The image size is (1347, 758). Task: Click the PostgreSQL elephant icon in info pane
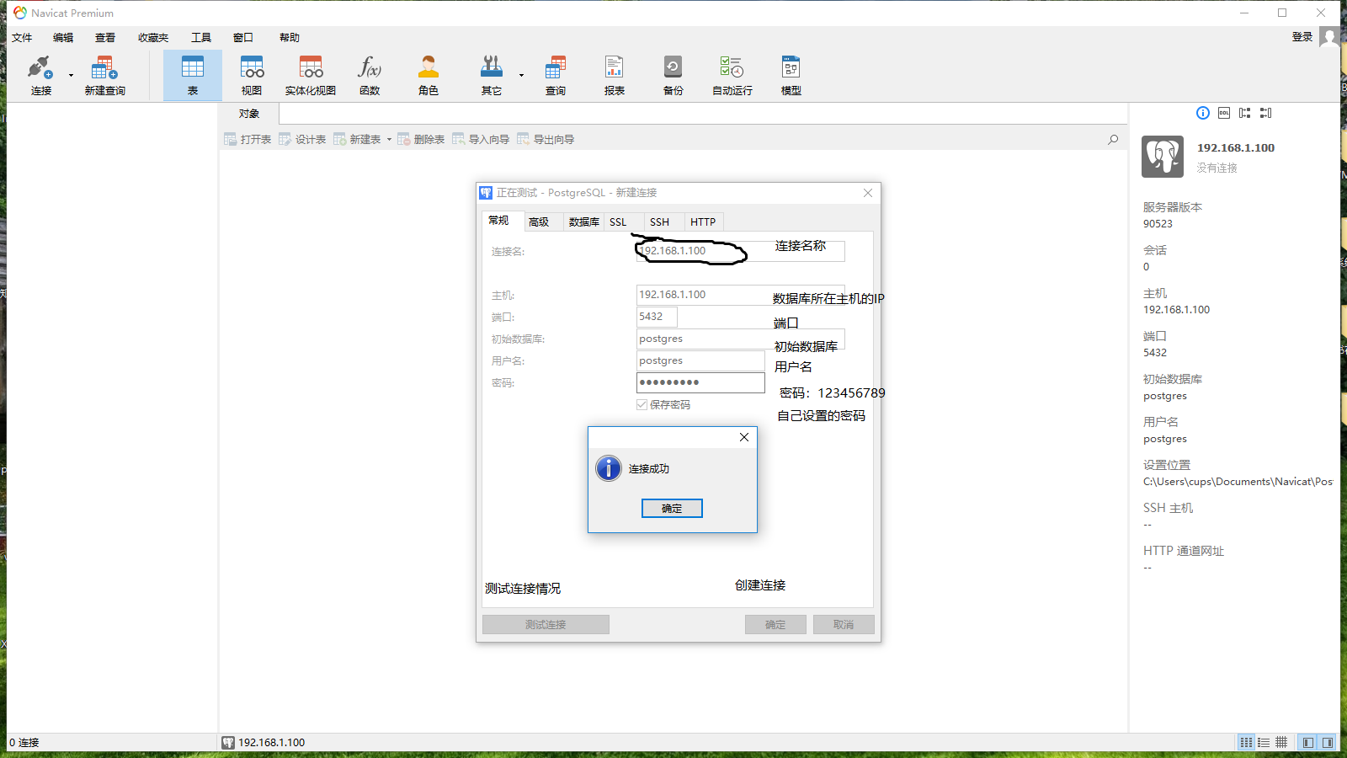(1163, 157)
